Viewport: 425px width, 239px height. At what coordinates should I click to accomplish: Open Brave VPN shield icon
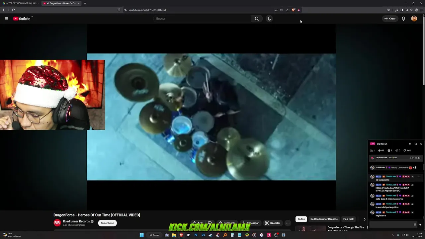pos(416,10)
